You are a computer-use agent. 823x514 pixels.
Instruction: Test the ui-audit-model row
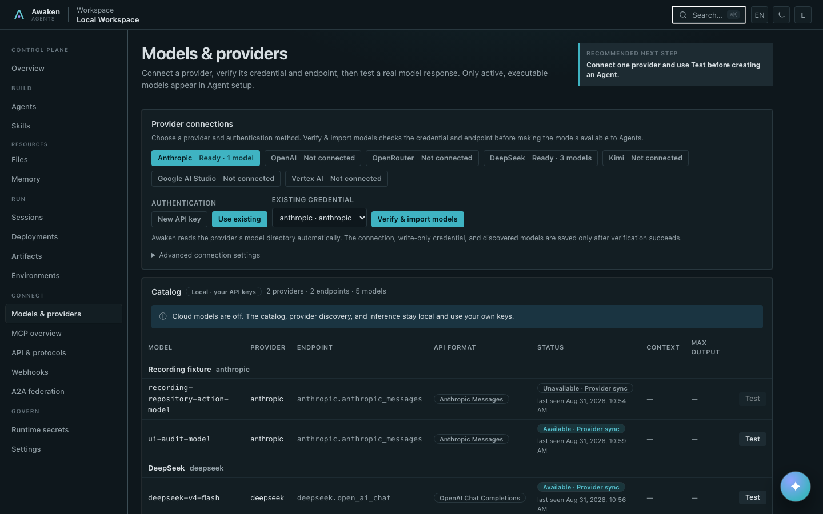click(752, 439)
